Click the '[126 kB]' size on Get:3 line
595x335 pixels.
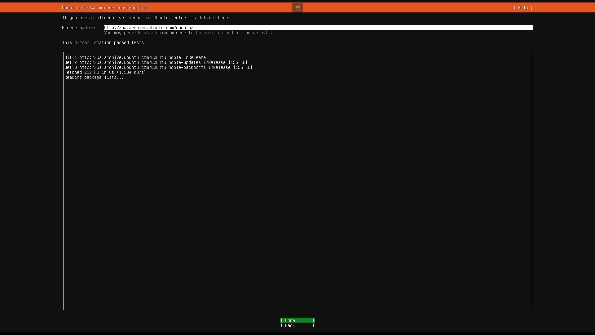[x=243, y=67]
